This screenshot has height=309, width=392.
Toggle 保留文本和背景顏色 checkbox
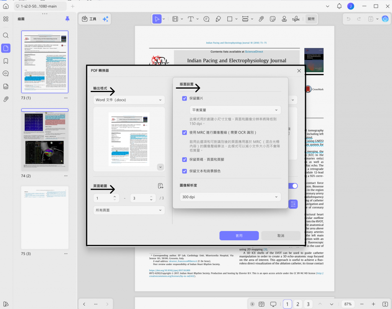(185, 171)
